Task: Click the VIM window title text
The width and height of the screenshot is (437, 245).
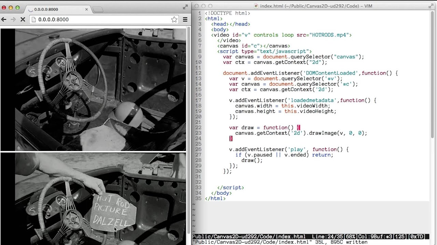Action: [x=316, y=6]
